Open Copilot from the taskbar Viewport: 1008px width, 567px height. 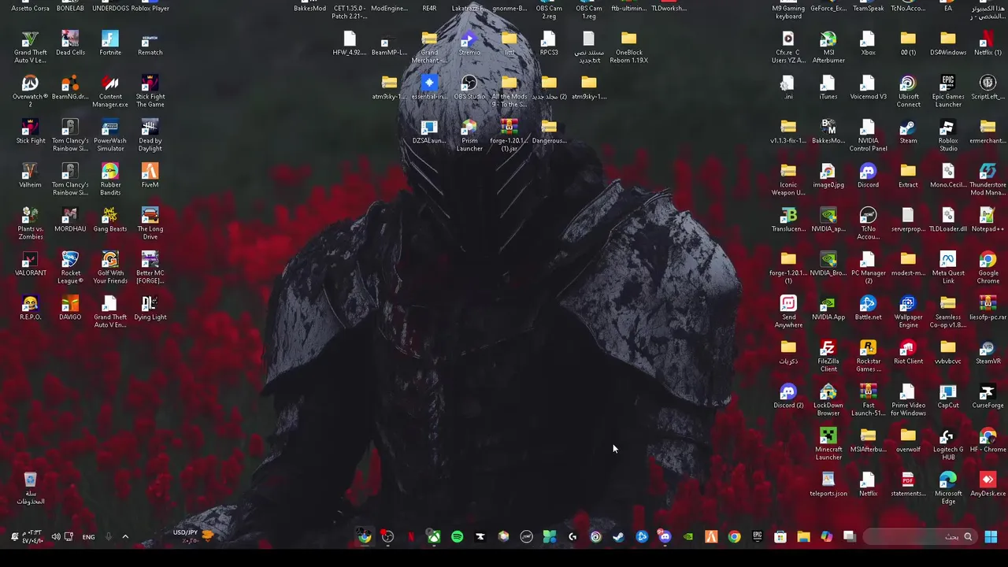tap(826, 537)
